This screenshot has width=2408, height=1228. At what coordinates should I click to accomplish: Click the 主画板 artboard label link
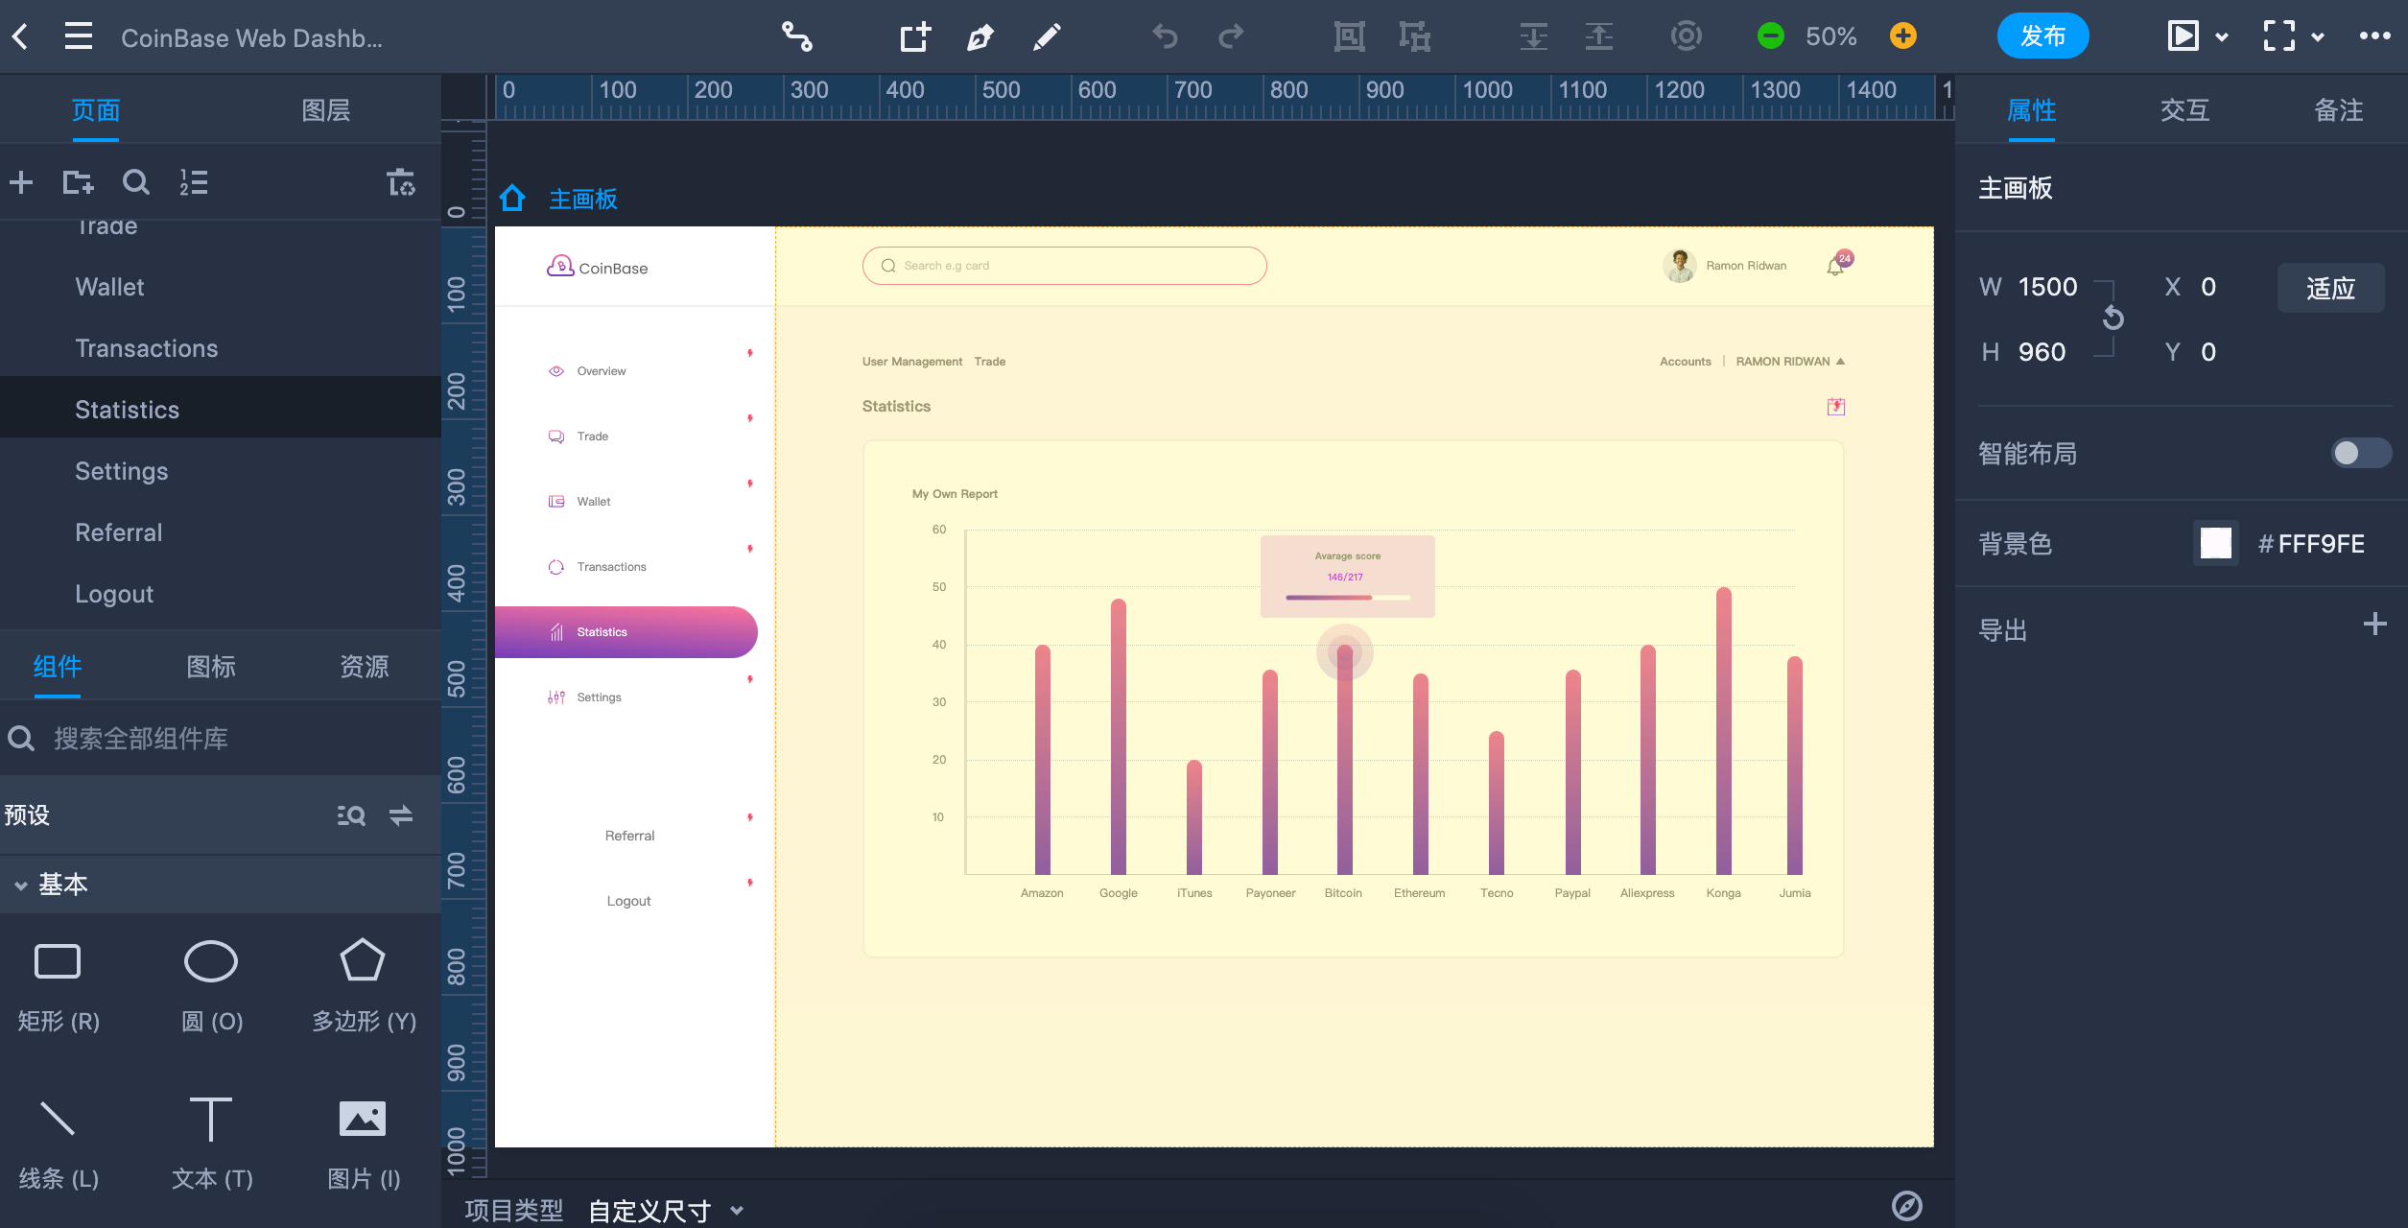tap(583, 199)
